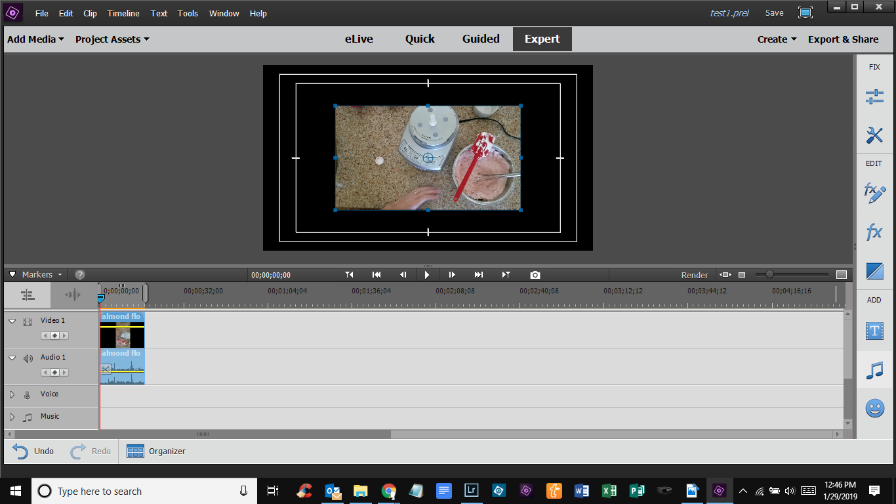896x504 pixels.
Task: Open the Clip menu
Action: (x=90, y=13)
